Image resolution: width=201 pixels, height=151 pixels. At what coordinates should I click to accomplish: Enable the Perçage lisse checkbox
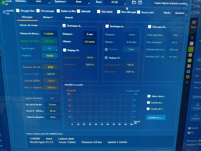tap(18, 11)
